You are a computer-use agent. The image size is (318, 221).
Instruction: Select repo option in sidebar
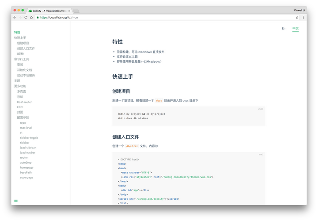(23, 123)
